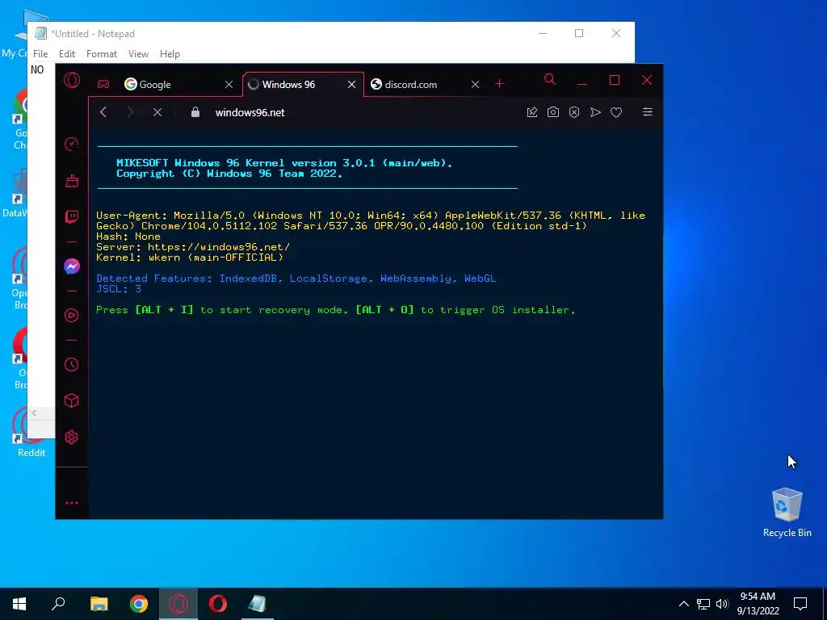Open File Explorer from taskbar
Screen dimensions: 827x620
coord(99,604)
